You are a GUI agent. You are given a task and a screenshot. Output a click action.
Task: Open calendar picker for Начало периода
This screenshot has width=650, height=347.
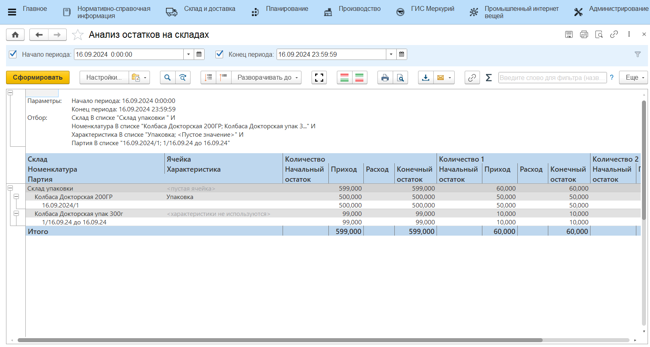click(x=199, y=54)
